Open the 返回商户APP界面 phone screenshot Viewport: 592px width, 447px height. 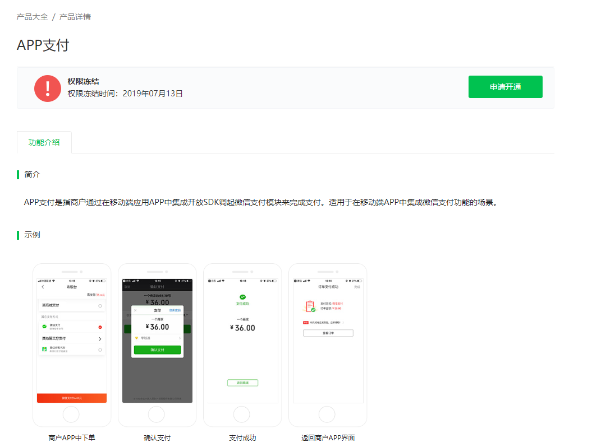click(328, 345)
